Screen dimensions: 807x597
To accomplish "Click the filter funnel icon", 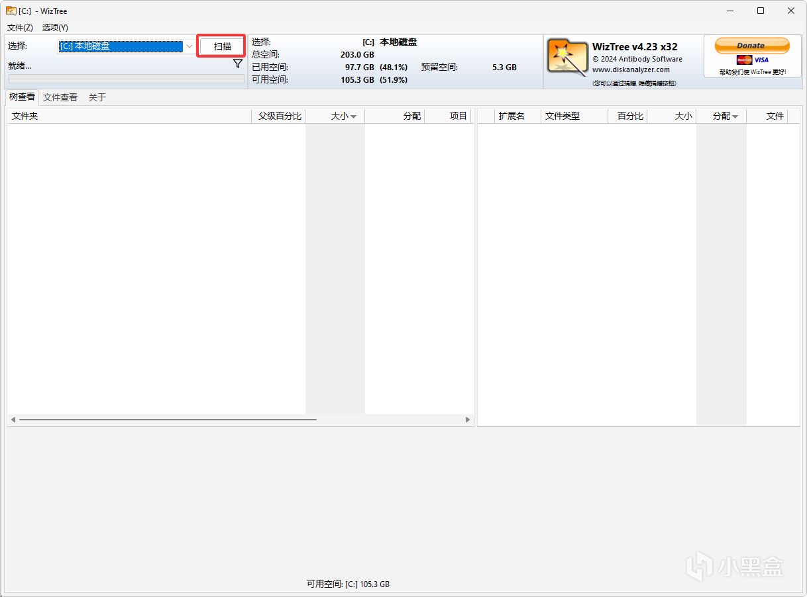I will pos(238,64).
